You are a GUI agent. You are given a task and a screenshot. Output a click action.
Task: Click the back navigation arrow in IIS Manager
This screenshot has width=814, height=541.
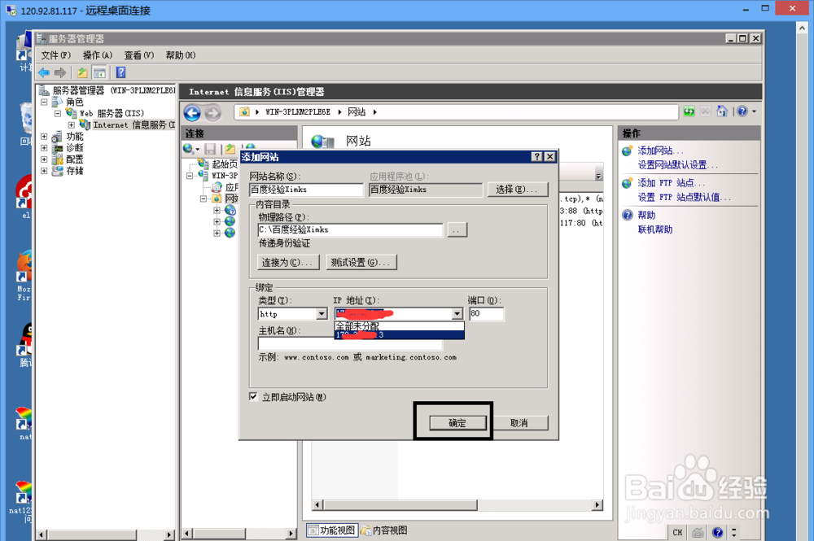(x=192, y=113)
